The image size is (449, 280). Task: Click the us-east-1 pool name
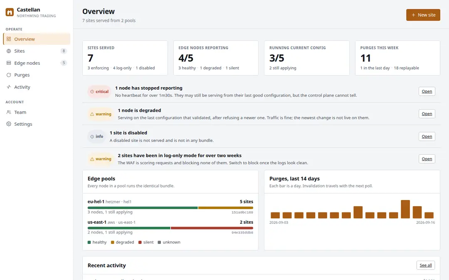(97, 222)
